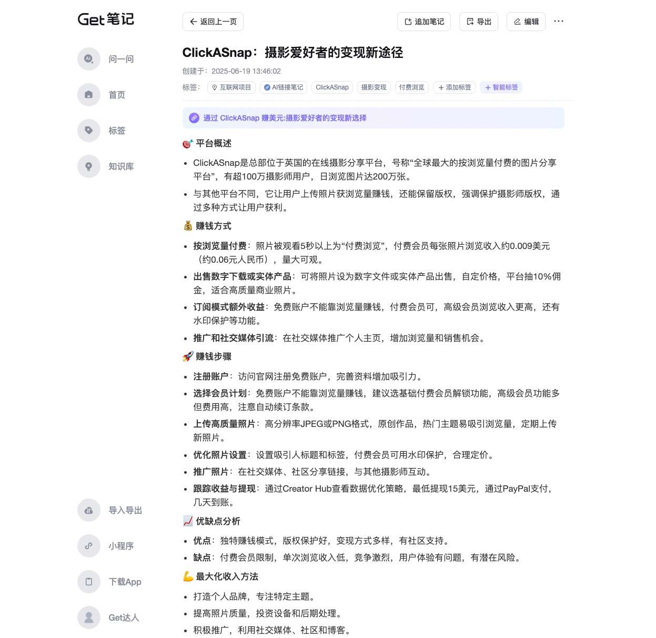This screenshot has height=638, width=656.
Task: Click the 小程序 link icon
Action: pos(89,546)
